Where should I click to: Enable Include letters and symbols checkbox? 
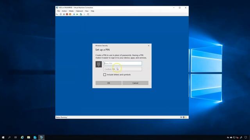[x=105, y=75]
